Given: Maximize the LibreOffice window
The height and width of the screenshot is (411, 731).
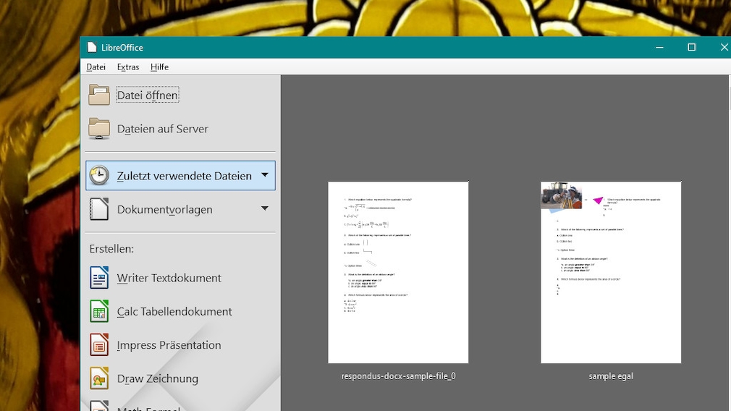Looking at the screenshot, I should click(x=691, y=48).
